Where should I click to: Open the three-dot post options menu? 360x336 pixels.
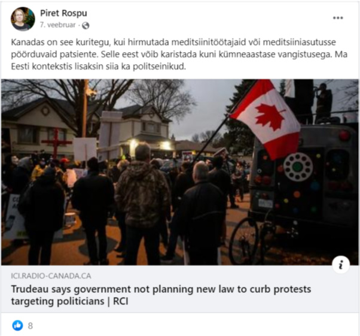pos(338,18)
